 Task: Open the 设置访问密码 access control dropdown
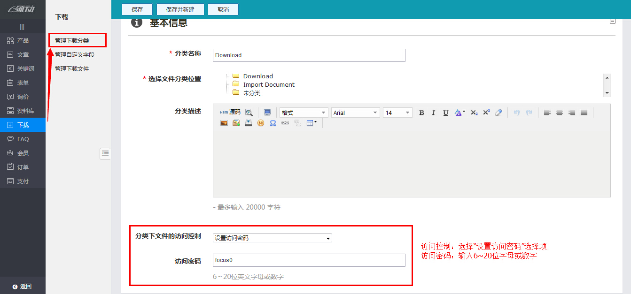272,238
